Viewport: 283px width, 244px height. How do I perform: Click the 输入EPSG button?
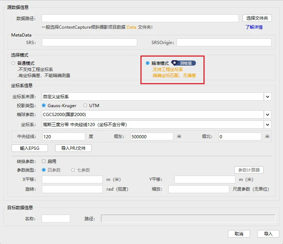click(30, 148)
